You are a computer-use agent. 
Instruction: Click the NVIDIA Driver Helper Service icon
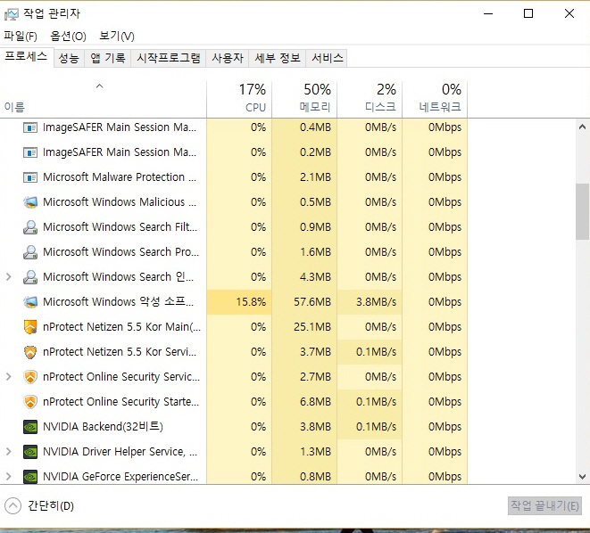click(30, 452)
